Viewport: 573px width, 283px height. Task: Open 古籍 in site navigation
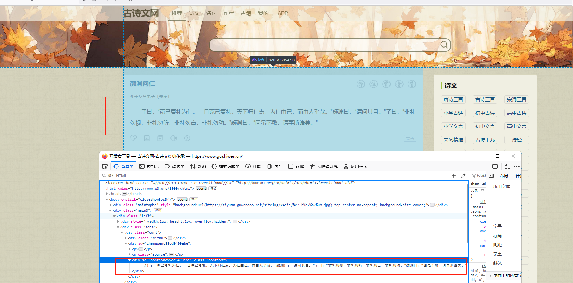246,13
